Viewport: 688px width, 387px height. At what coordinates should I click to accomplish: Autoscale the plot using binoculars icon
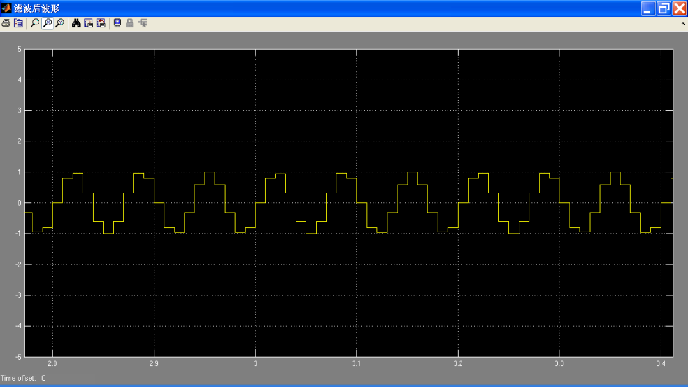click(x=76, y=23)
